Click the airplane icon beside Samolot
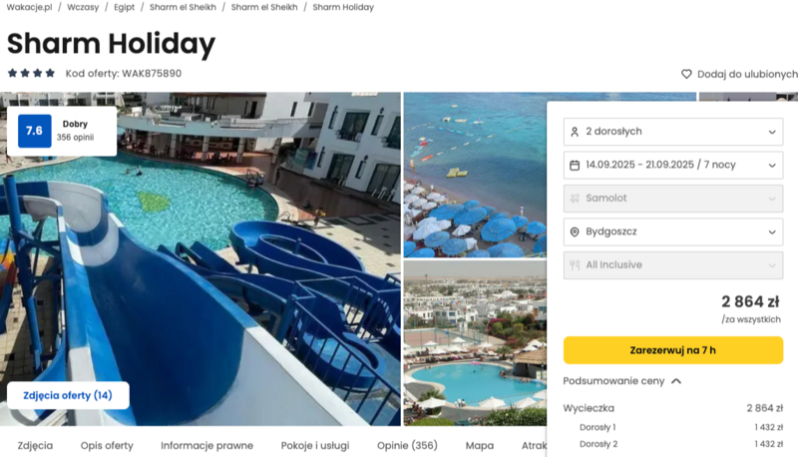This screenshot has width=798, height=457. 575,199
